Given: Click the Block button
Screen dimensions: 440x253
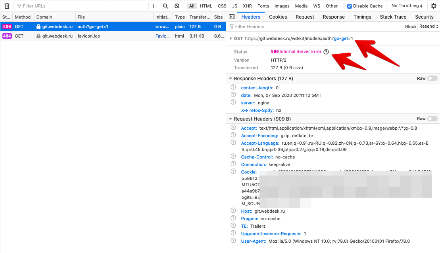Looking at the screenshot, I should coord(411,26).
